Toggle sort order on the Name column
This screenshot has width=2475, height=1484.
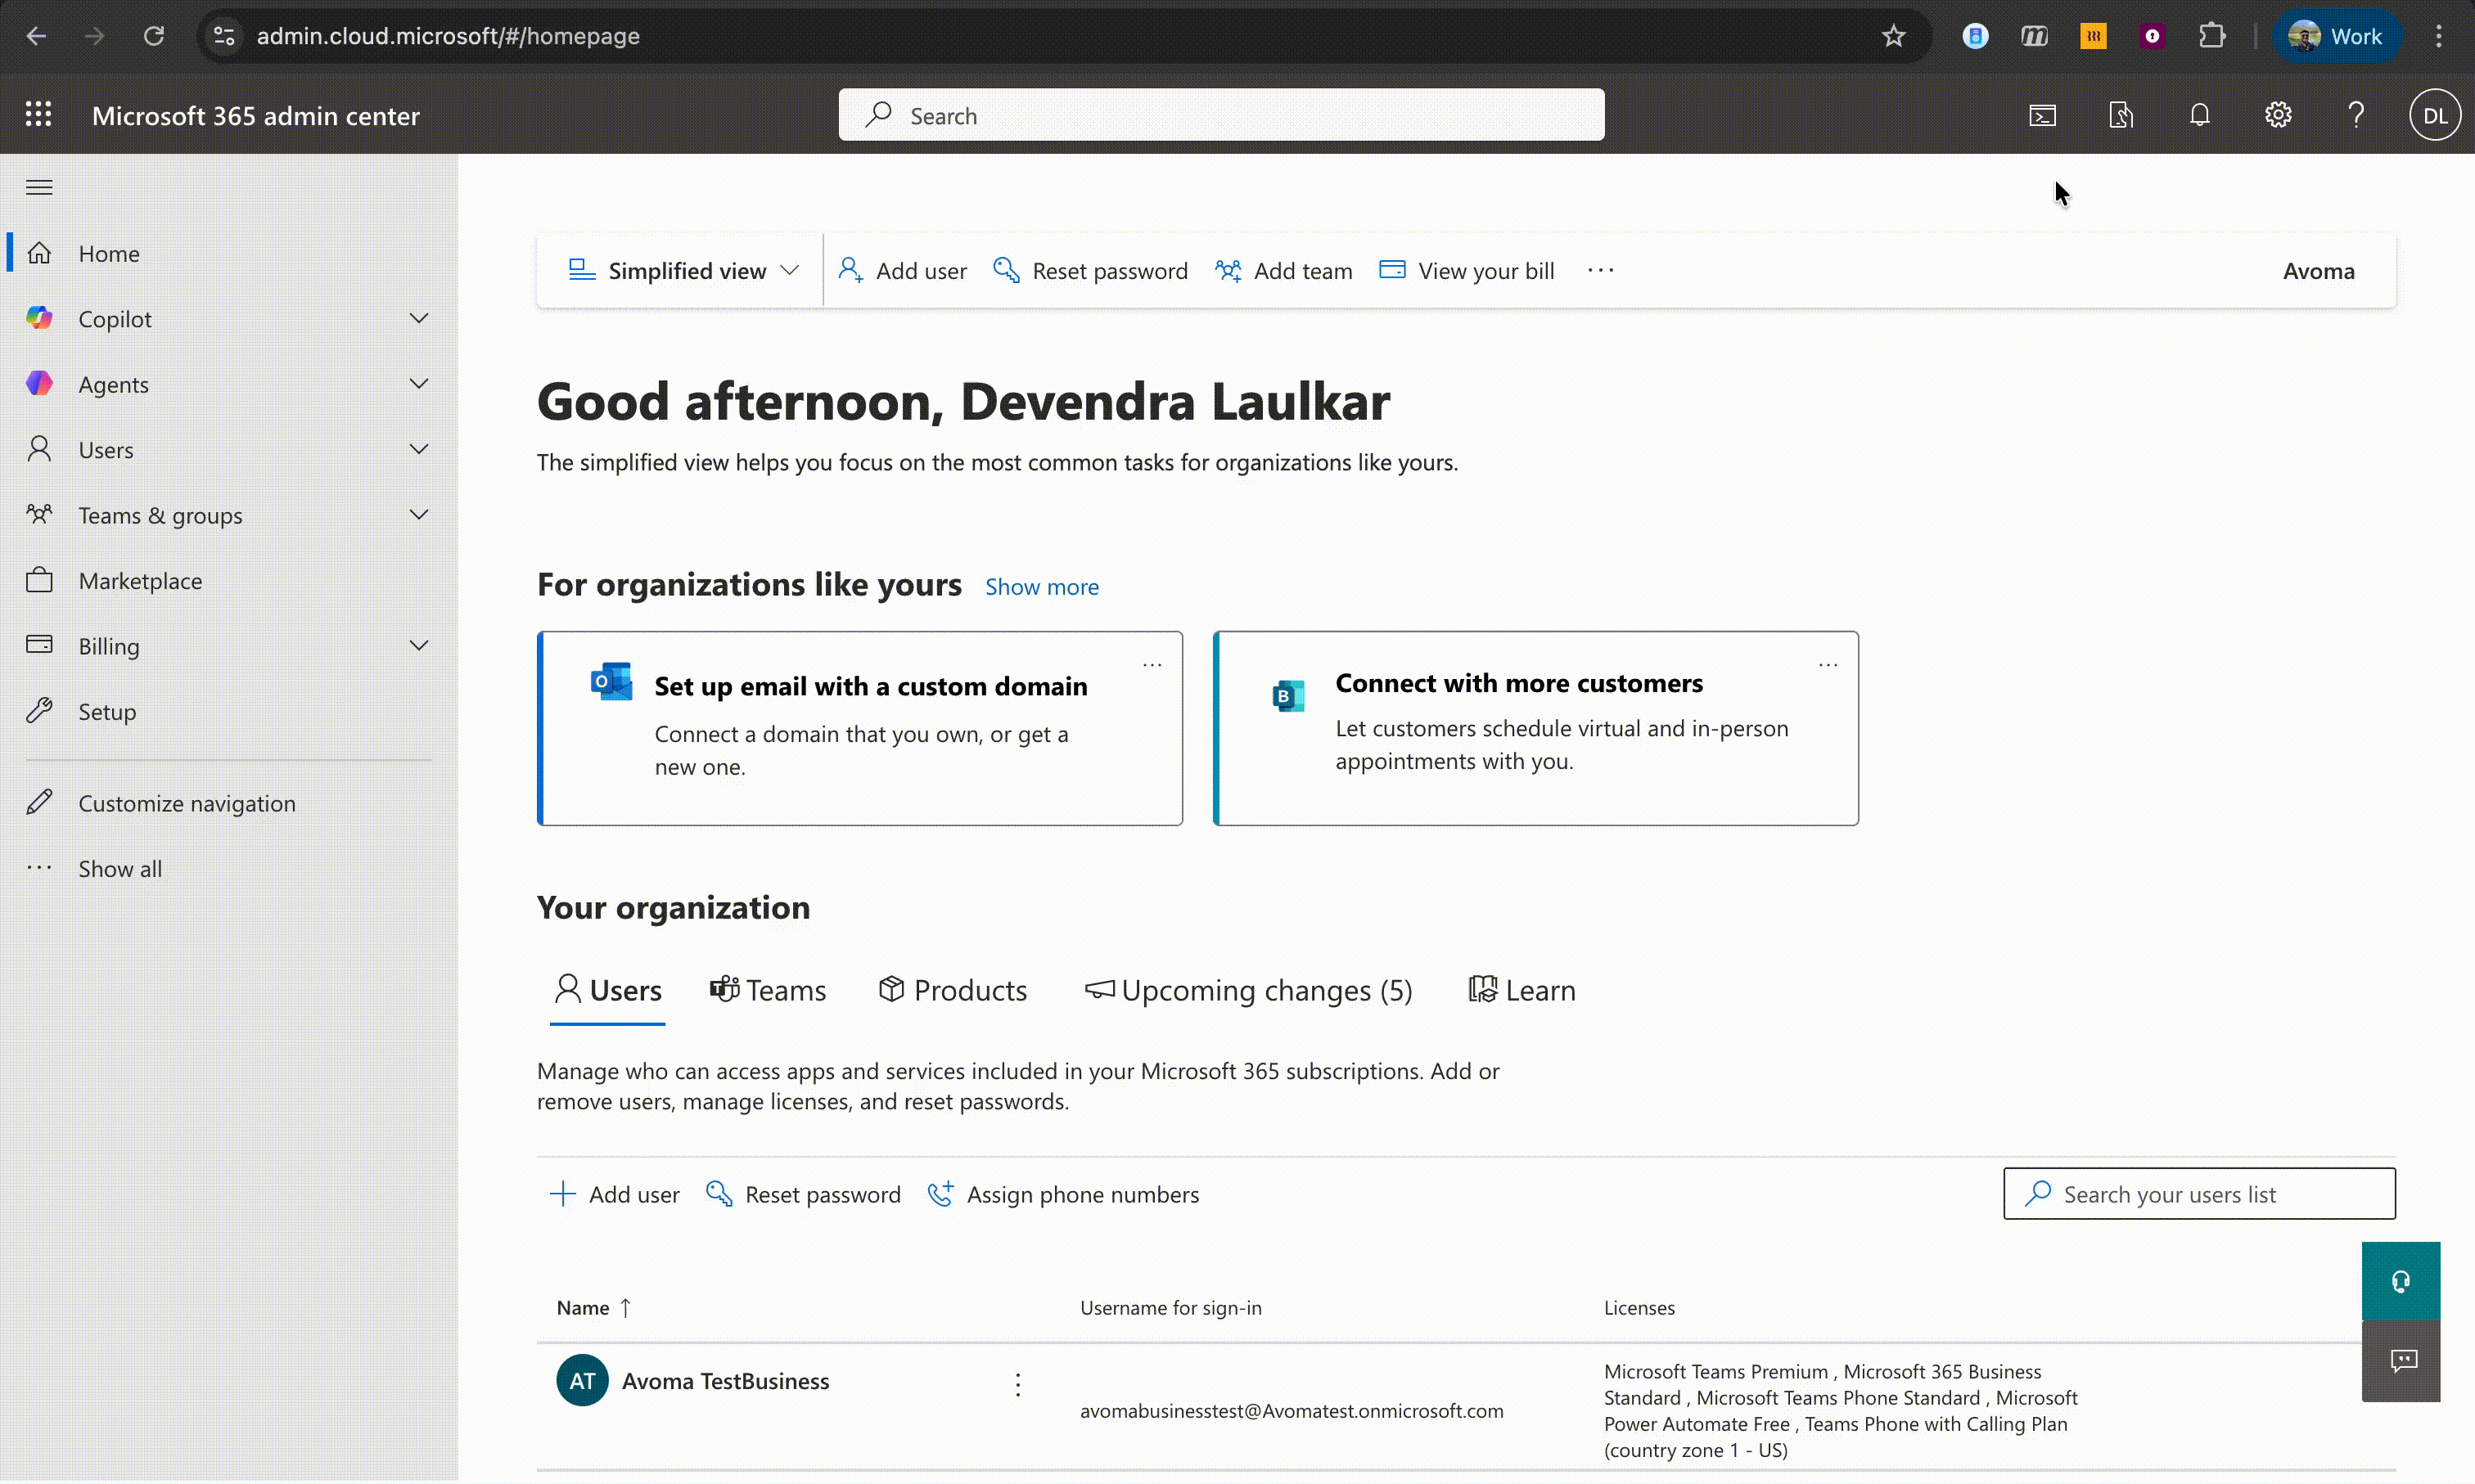pyautogui.click(x=593, y=1307)
